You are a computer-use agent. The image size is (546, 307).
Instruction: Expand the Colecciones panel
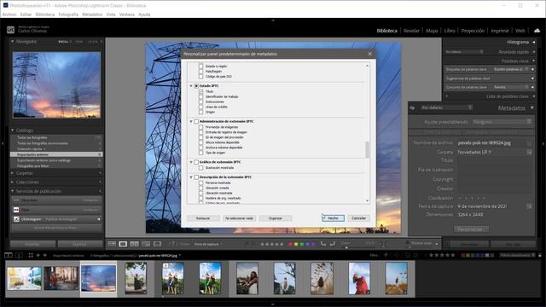[x=12, y=182]
